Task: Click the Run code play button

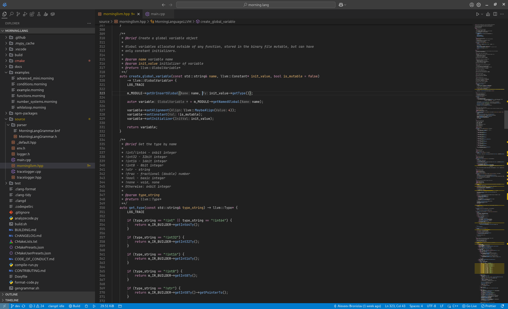Action: [478, 14]
